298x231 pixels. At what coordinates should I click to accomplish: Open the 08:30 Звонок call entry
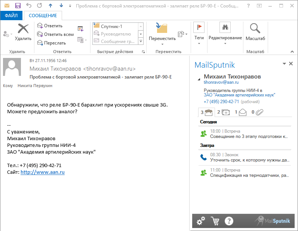click(245, 157)
